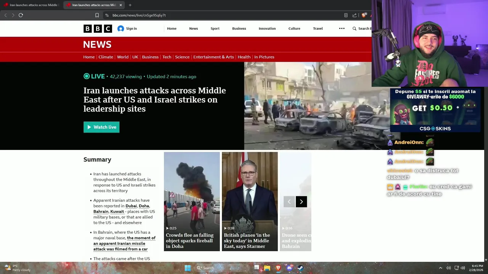
Task: Open Culture in the top navigation
Action: coord(294,29)
